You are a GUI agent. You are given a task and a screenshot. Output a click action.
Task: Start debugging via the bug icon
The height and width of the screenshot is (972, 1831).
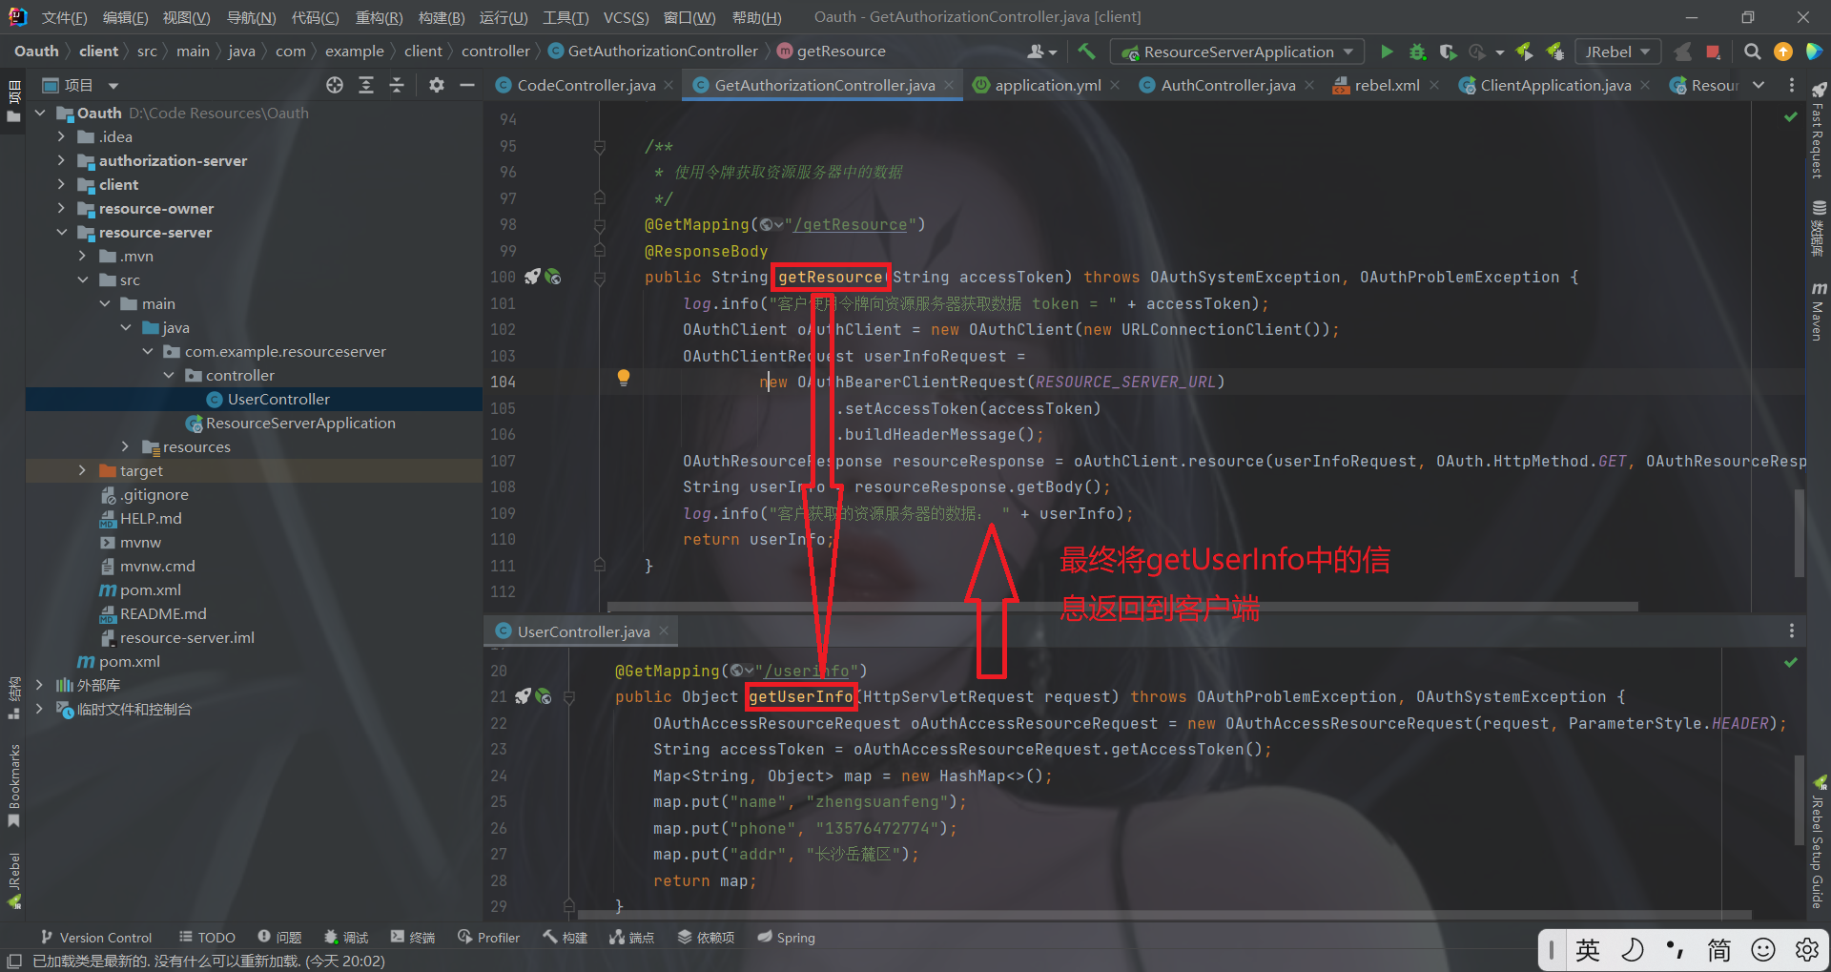click(1417, 52)
